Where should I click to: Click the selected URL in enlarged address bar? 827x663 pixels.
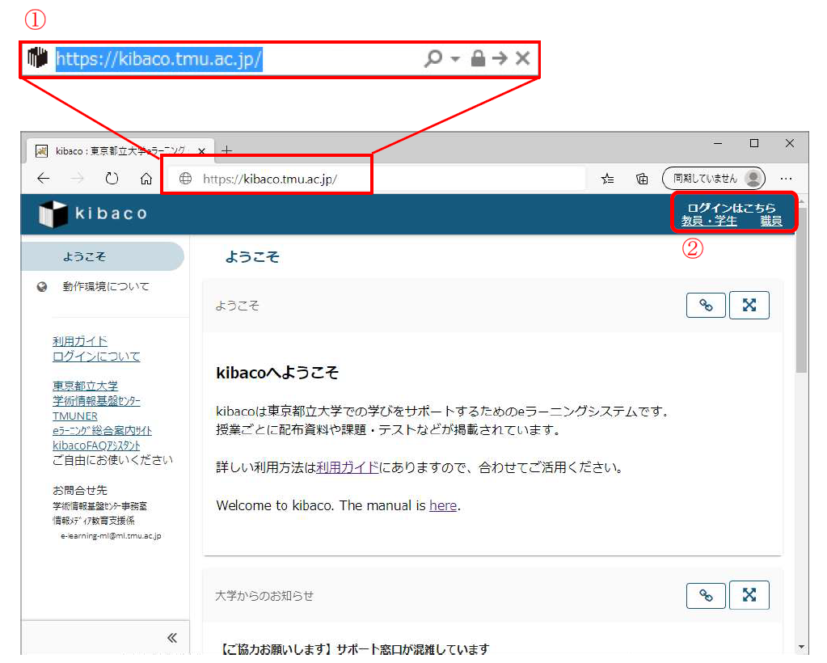[x=158, y=59]
